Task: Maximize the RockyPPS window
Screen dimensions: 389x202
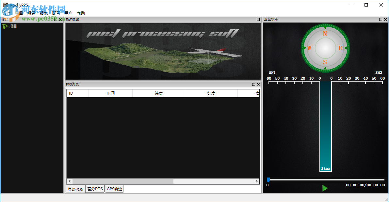Action: pyautogui.click(x=366, y=5)
